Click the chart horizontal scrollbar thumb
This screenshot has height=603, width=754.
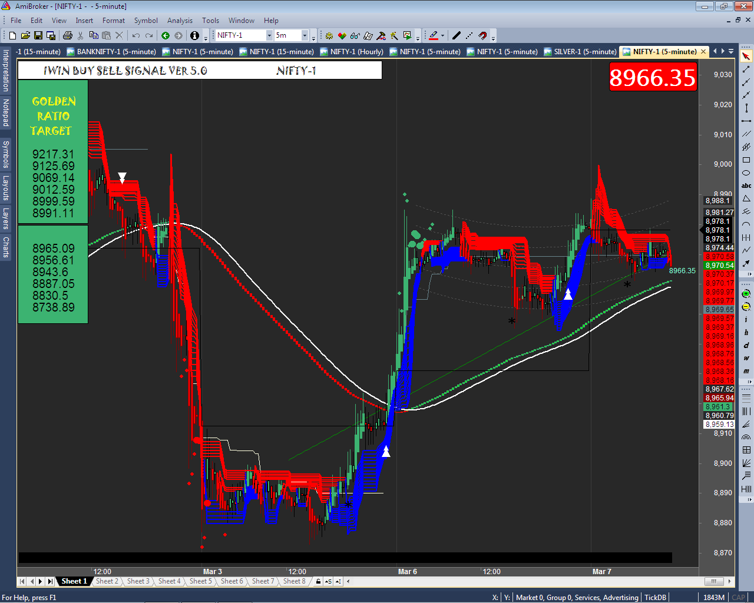coord(713,581)
